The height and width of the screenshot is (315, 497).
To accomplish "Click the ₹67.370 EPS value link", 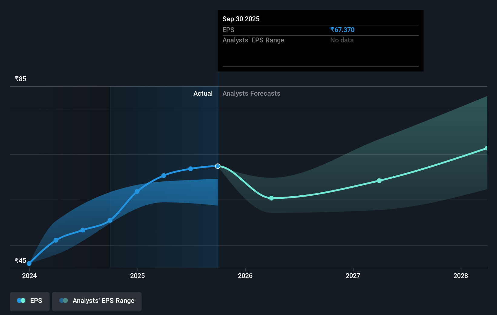I will (343, 30).
